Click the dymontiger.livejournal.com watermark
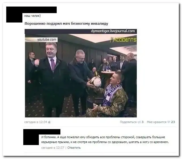 [x=113, y=31]
